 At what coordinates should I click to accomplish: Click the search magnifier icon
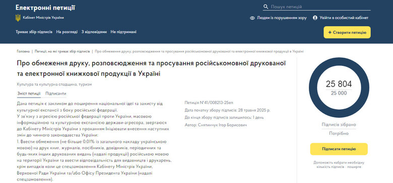[x=266, y=7]
